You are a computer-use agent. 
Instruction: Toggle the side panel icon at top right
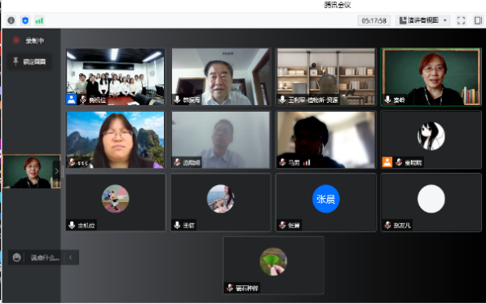(478, 20)
